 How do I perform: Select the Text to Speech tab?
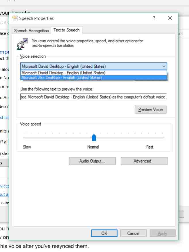click(66, 30)
